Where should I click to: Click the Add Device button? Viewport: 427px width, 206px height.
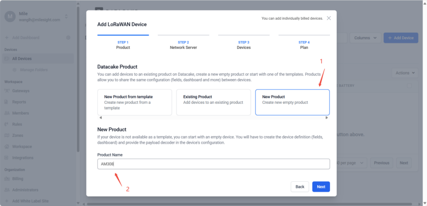pyautogui.click(x=401, y=38)
